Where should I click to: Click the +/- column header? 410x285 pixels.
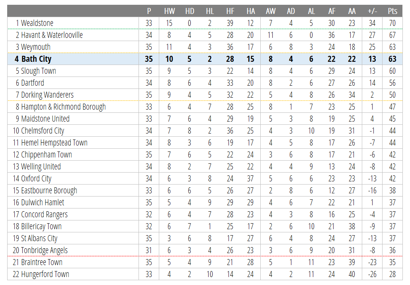pyautogui.click(x=372, y=11)
